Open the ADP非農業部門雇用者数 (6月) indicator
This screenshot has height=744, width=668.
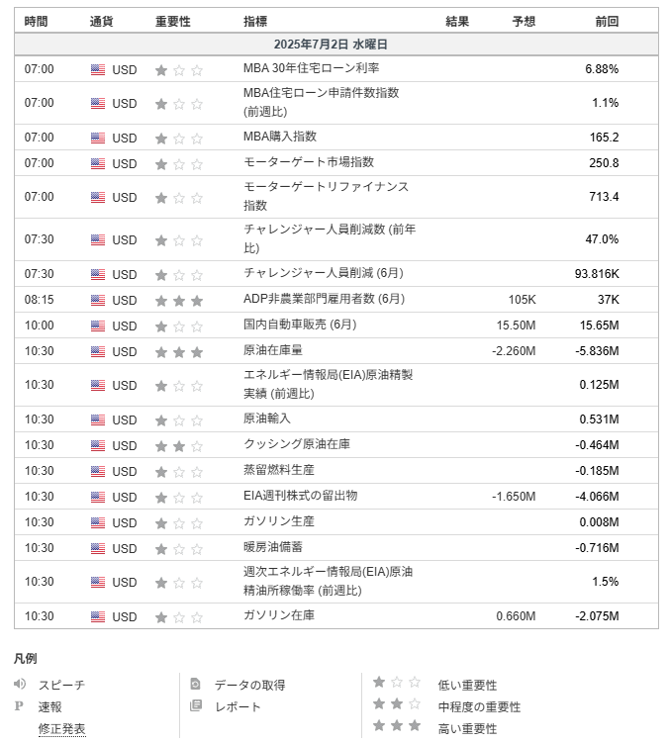324,299
